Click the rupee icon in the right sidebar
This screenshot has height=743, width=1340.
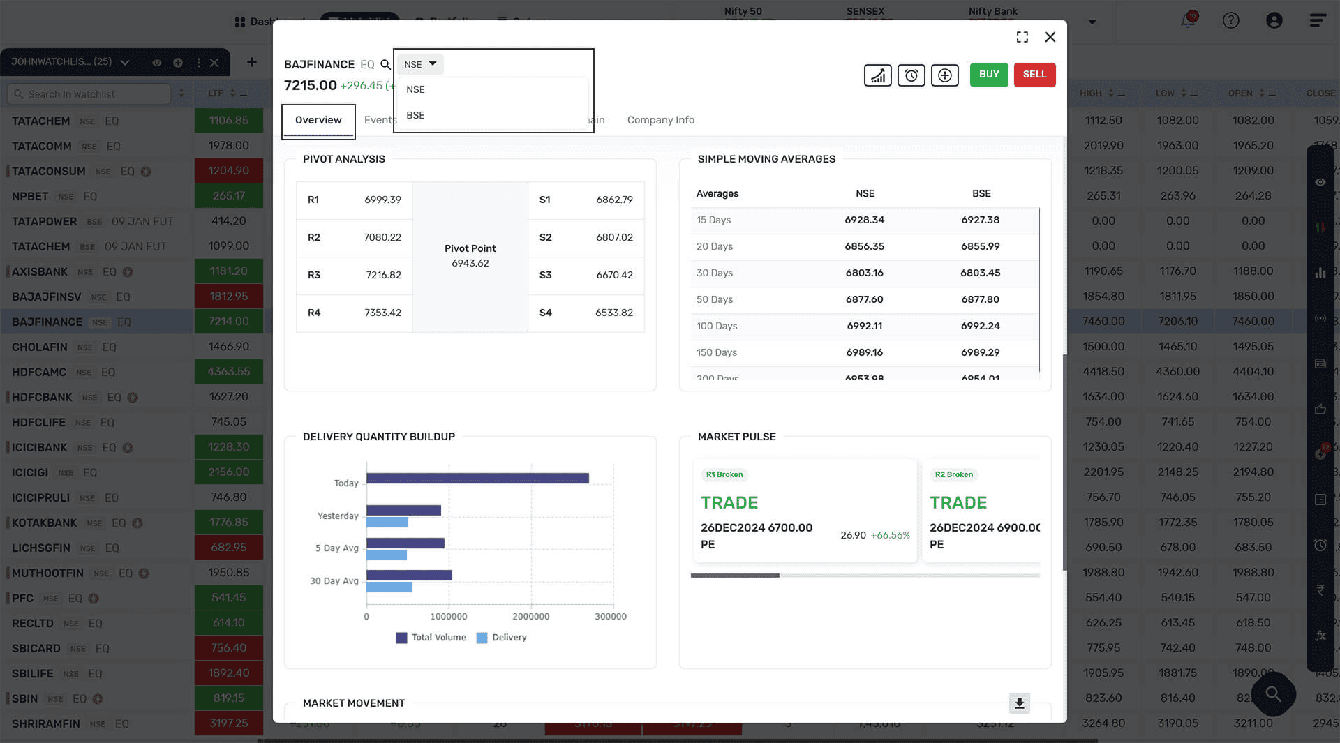point(1320,590)
